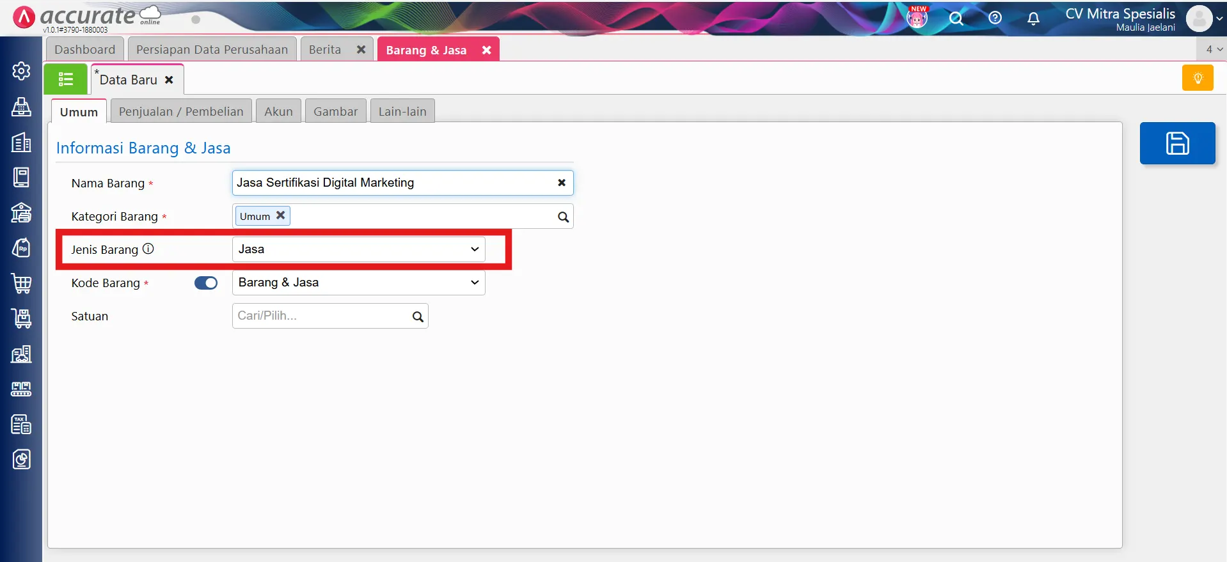
Task: Remove the Umum category tag
Action: point(280,216)
